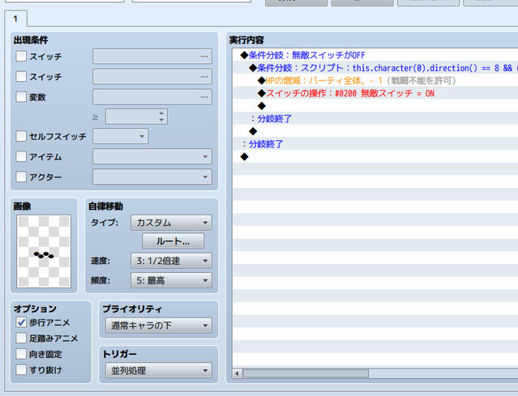Click the ルート... button
This screenshot has height=396, width=518.
[x=173, y=241]
